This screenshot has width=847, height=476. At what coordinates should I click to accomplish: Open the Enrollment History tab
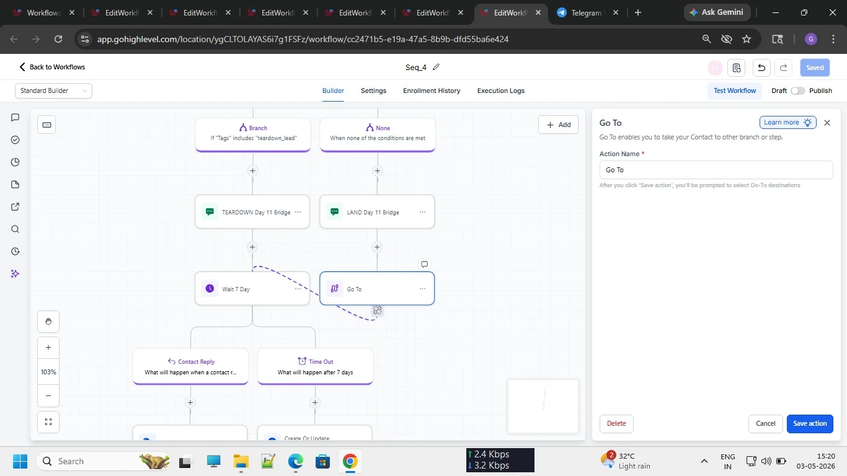pos(432,90)
